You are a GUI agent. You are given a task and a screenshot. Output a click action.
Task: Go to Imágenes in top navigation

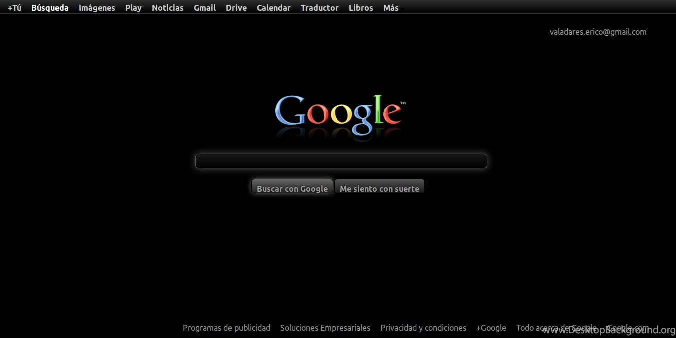(x=97, y=8)
